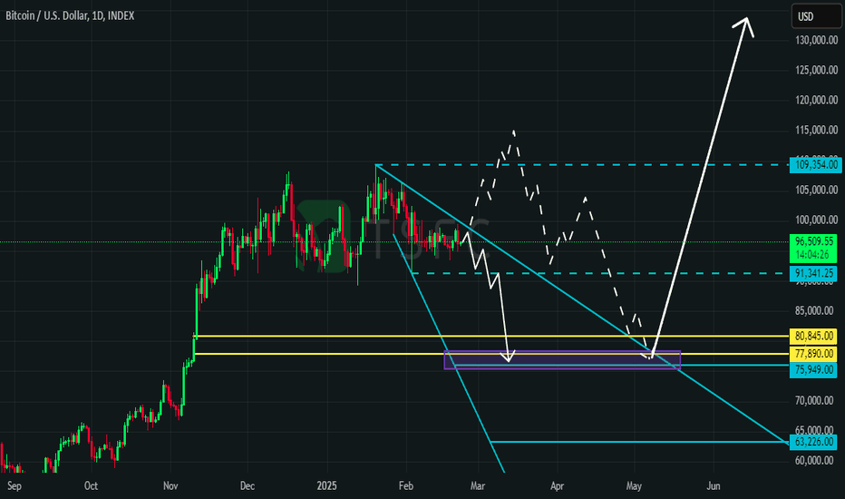Click the 96,509.55 current price label

click(x=814, y=241)
